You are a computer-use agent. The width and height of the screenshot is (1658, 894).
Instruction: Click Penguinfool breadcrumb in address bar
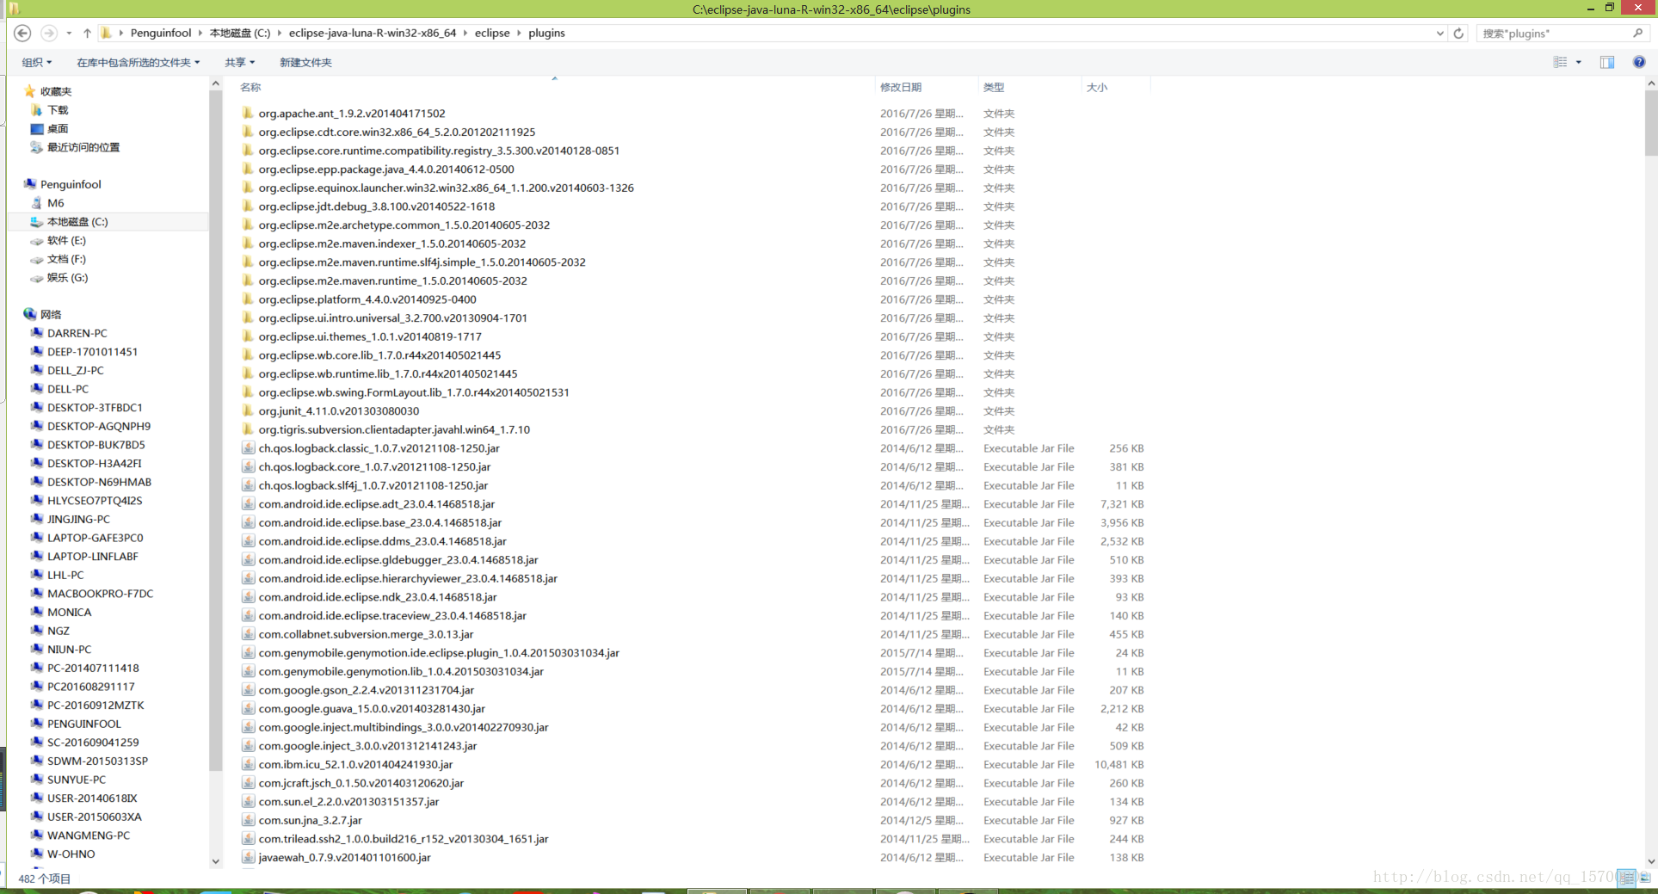click(161, 34)
